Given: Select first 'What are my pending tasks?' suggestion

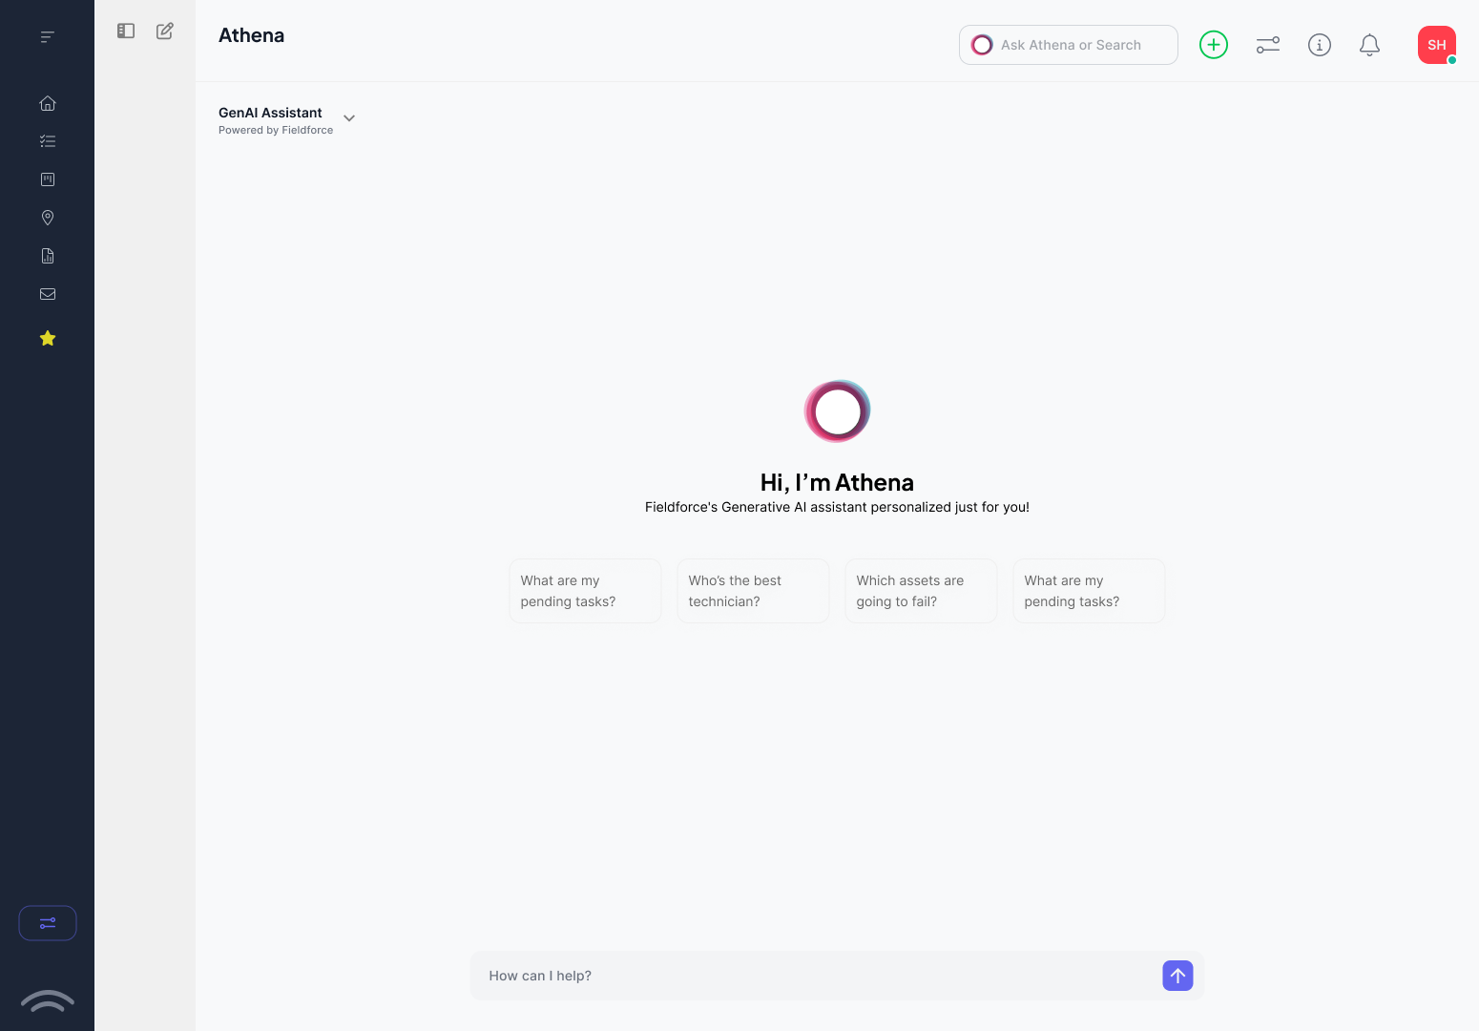Looking at the screenshot, I should (x=585, y=591).
